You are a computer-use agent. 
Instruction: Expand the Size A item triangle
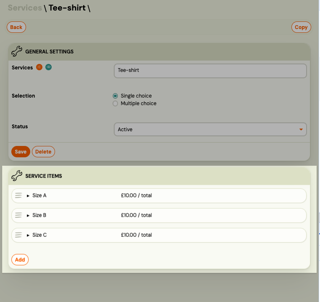coord(28,196)
